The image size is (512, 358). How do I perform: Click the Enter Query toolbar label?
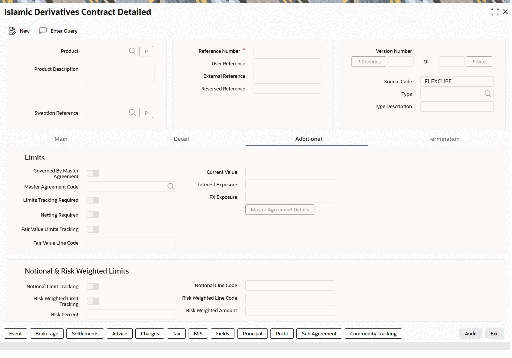pyautogui.click(x=64, y=31)
